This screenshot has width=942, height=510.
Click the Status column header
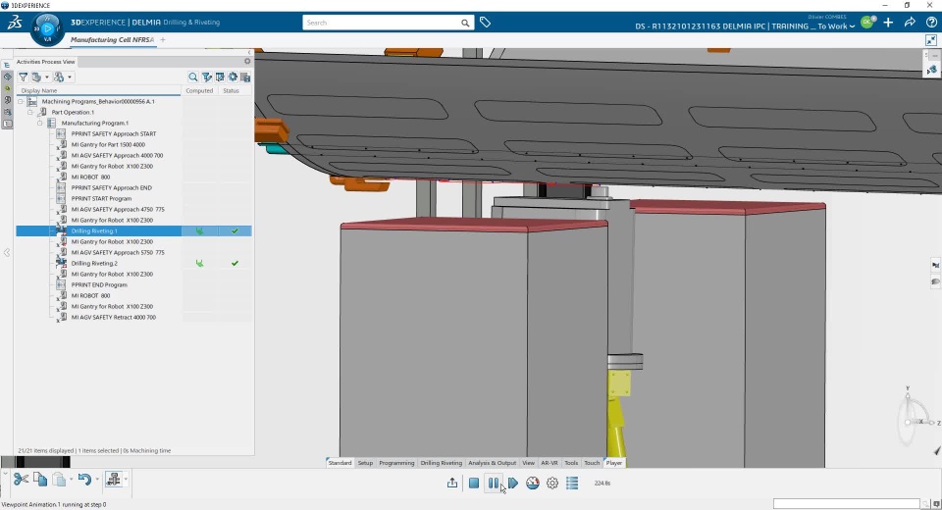[x=232, y=90]
